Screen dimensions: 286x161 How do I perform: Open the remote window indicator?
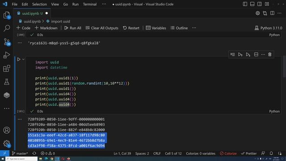[4, 153]
